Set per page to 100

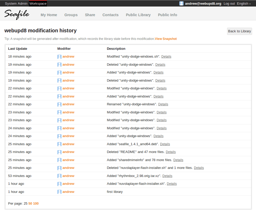coord(36,204)
